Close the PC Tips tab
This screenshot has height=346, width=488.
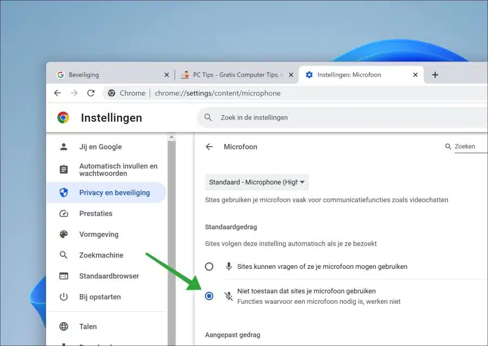(x=291, y=75)
